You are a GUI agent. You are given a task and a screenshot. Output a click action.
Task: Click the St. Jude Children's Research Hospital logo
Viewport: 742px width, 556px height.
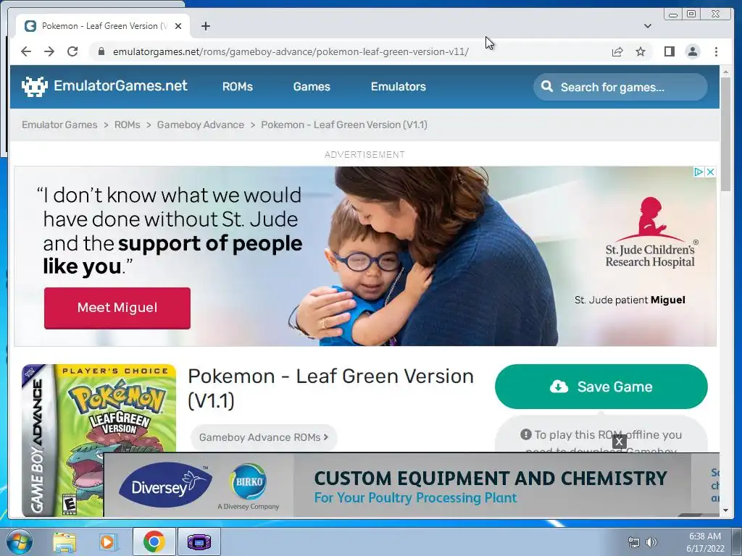pos(651,232)
